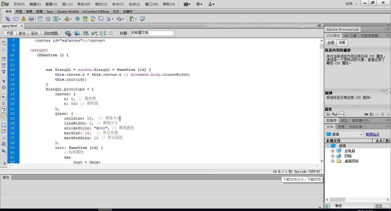Refresh design view with the gray refresh icon

click(x=111, y=33)
